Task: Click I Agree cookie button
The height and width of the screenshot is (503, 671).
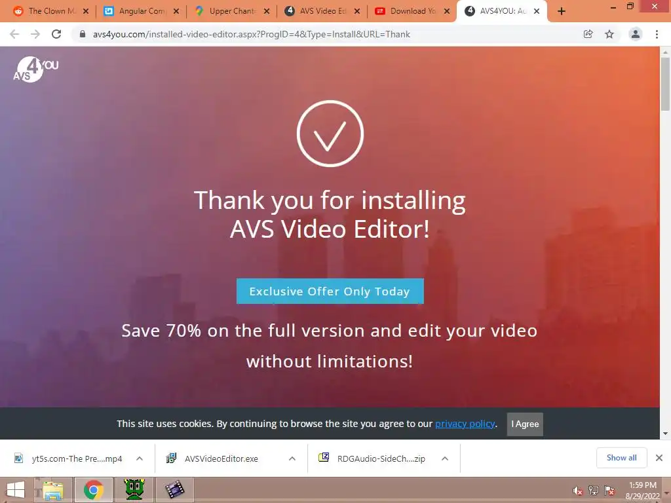Action: (x=525, y=424)
